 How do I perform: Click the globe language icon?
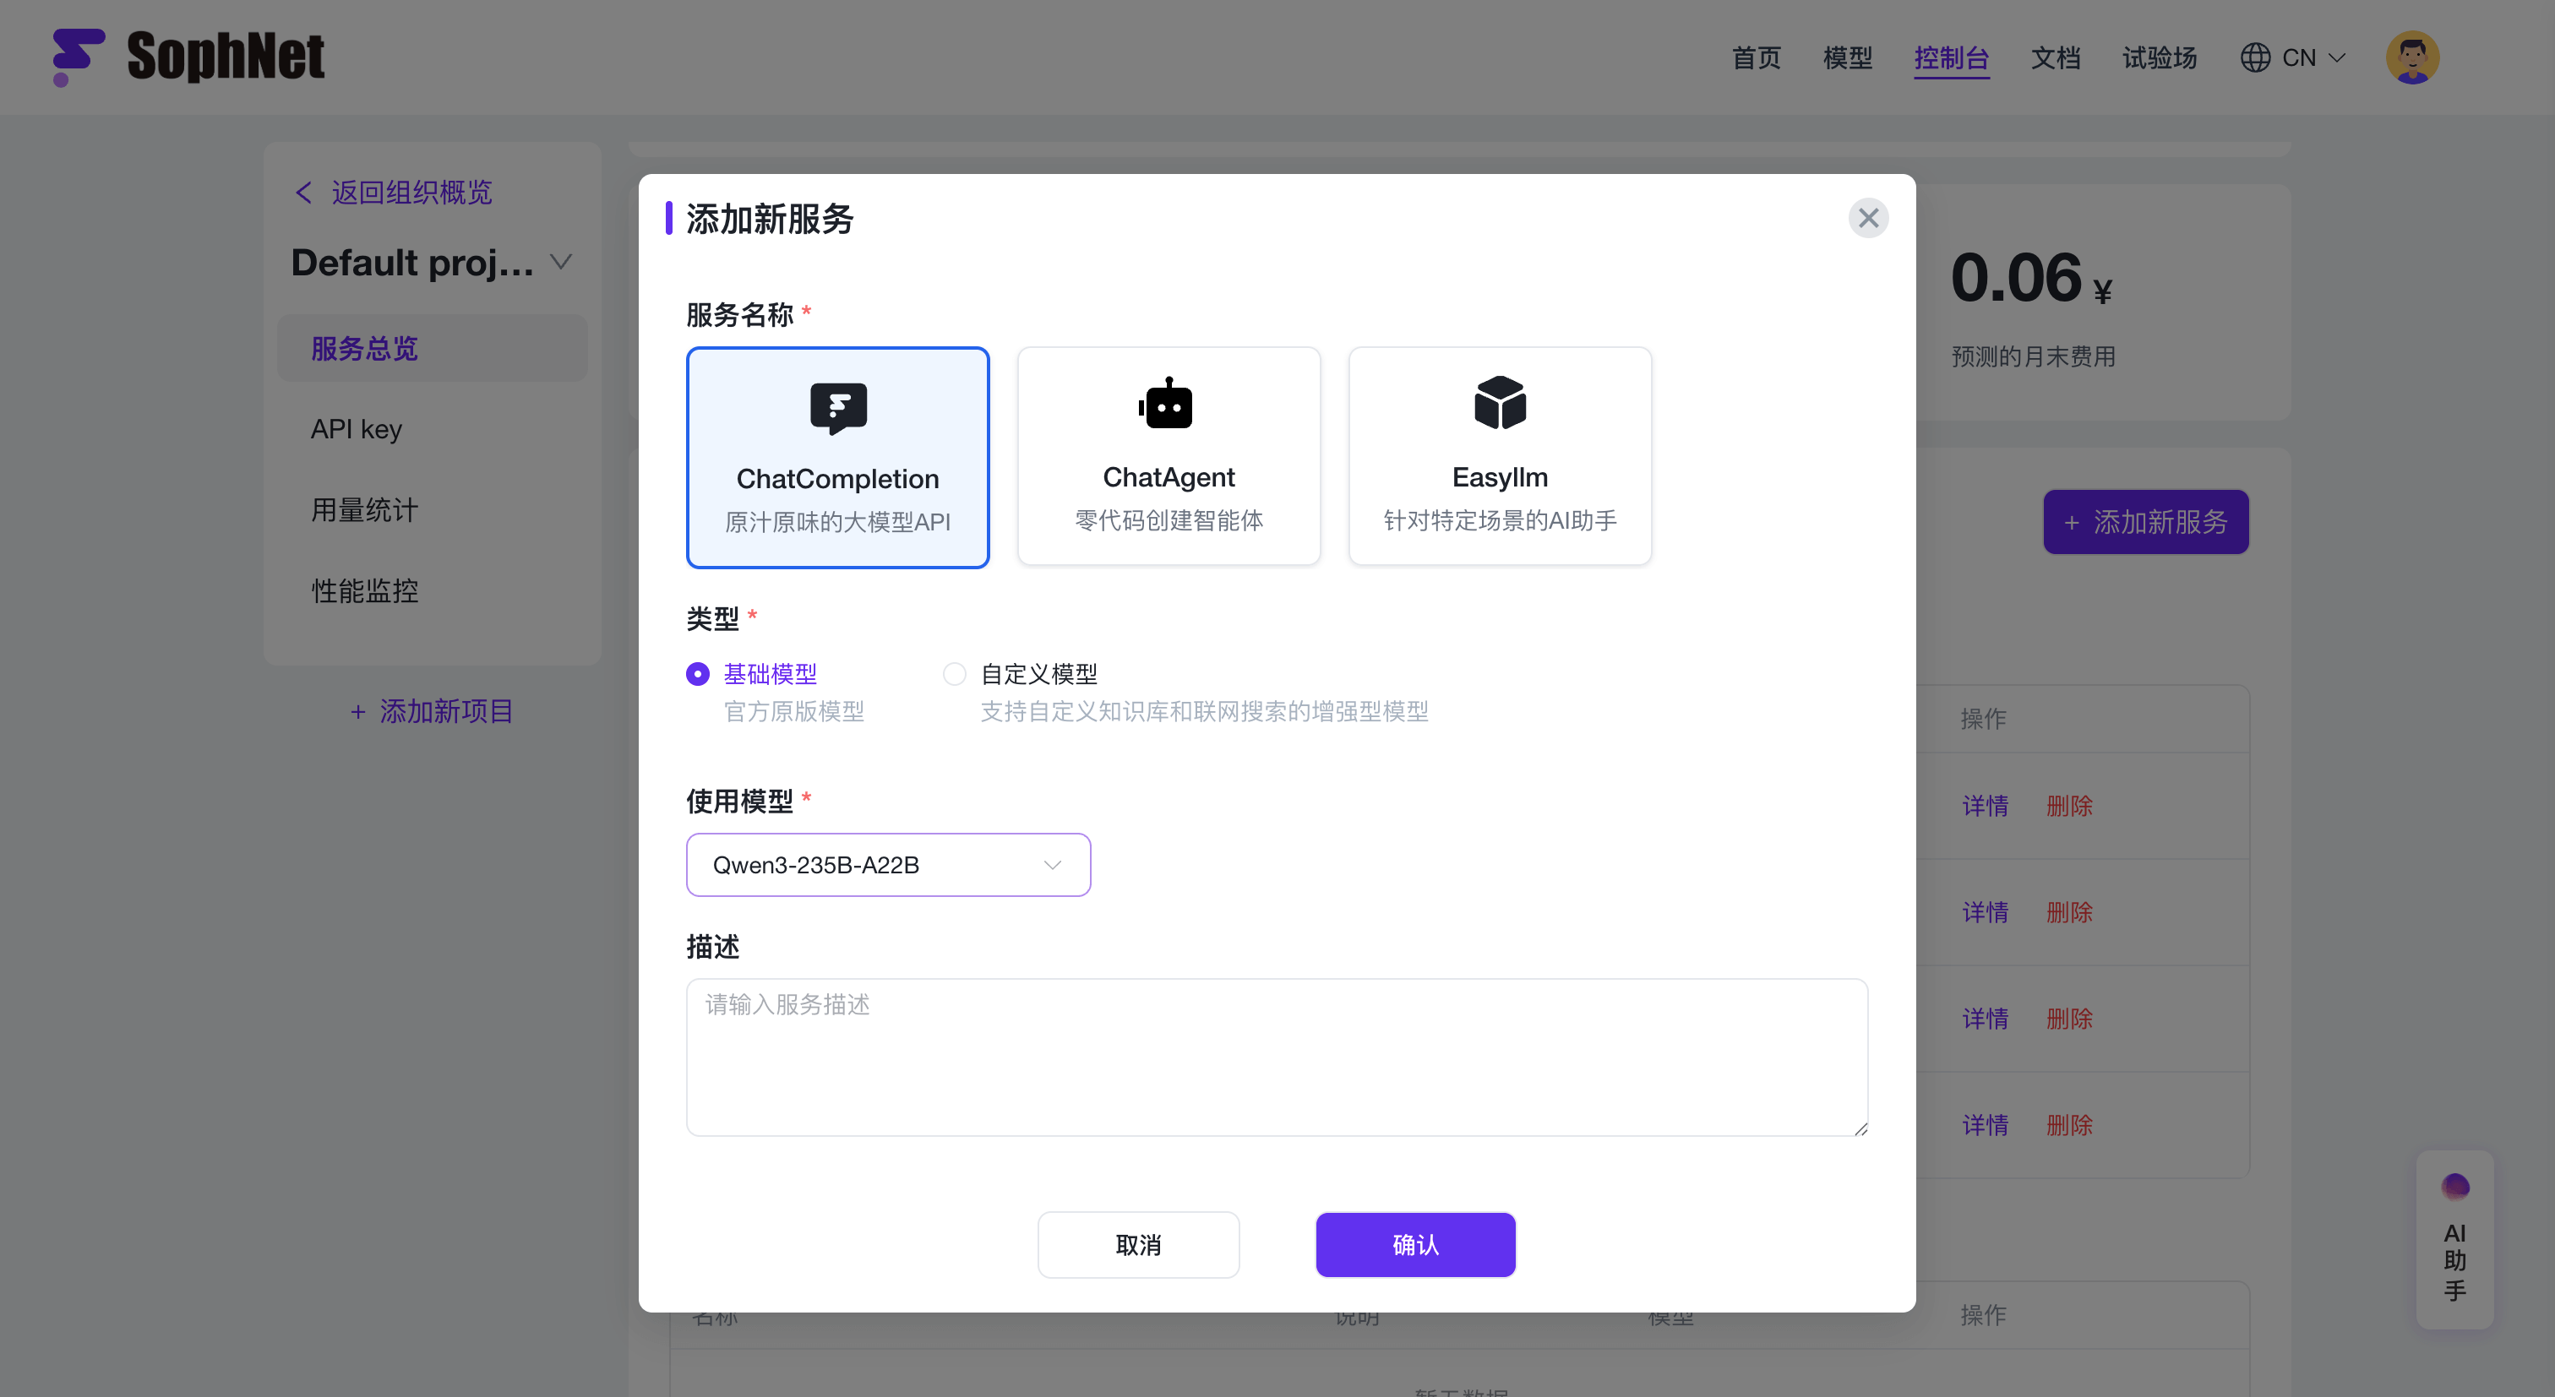point(2254,57)
